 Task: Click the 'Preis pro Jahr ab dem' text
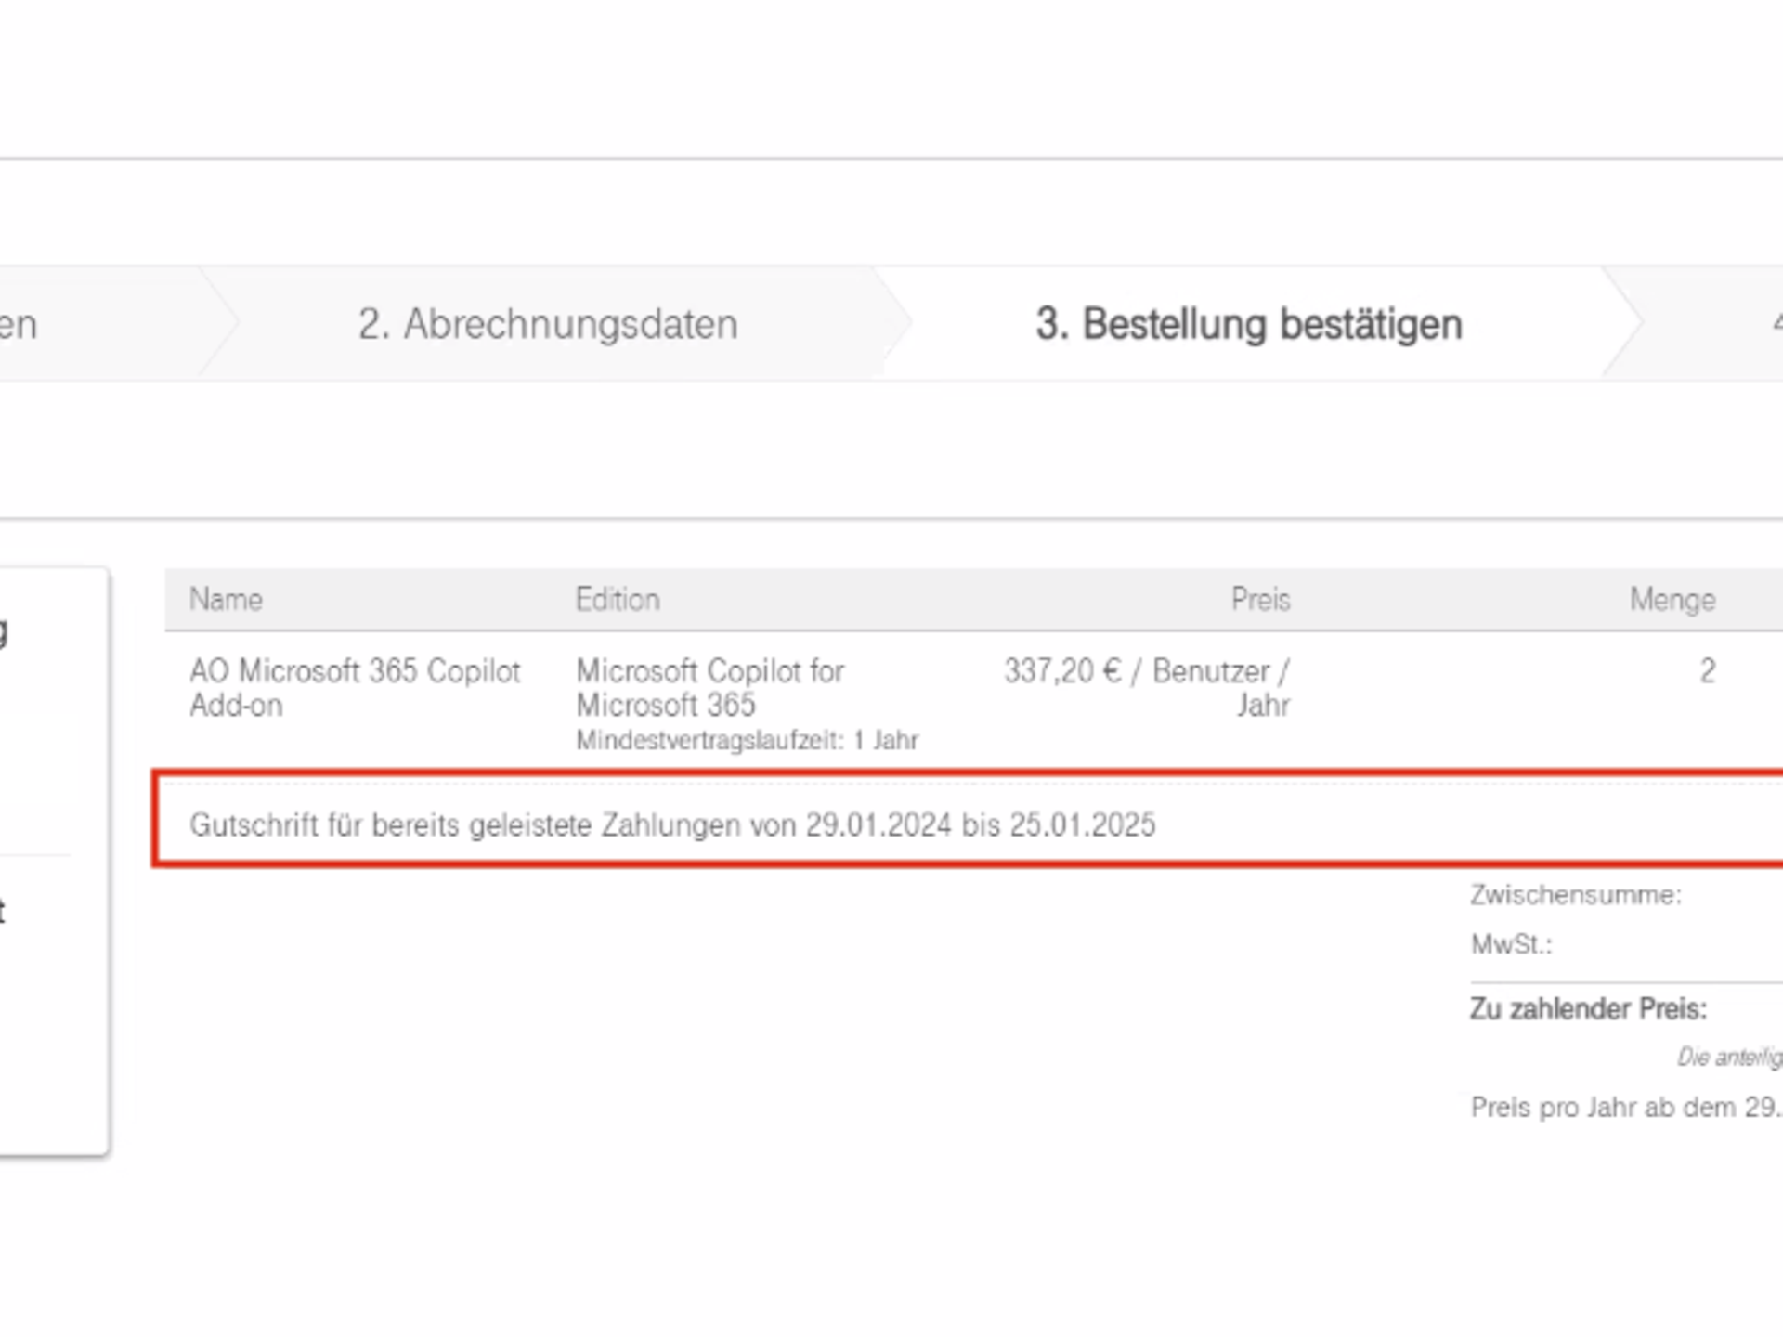[1623, 1108]
